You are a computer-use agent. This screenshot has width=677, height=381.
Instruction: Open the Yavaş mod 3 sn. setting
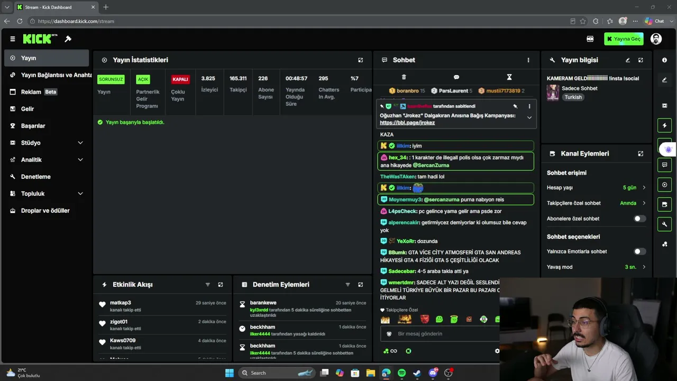tap(596, 267)
